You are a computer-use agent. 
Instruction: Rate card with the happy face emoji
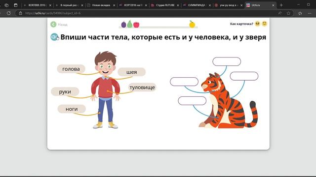(265, 24)
